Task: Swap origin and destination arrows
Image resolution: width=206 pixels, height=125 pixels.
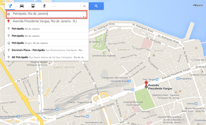Action: coord(84,17)
